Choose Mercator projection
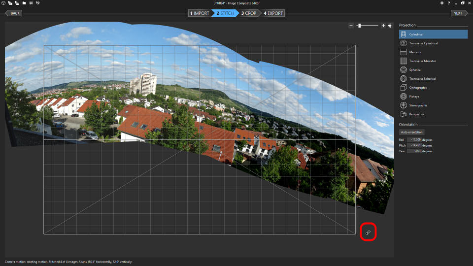473x266 pixels. click(x=415, y=52)
